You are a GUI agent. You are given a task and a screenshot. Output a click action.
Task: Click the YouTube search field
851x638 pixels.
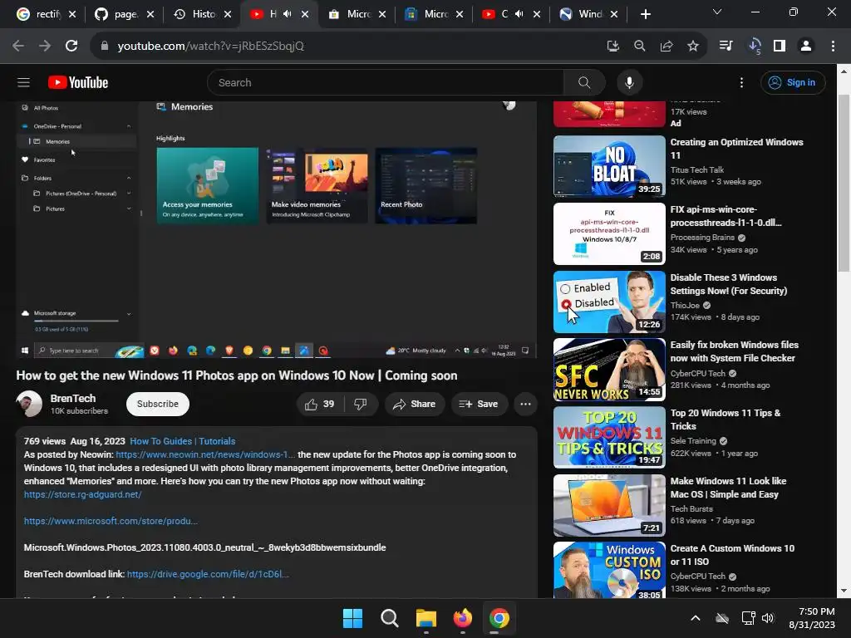click(x=386, y=82)
